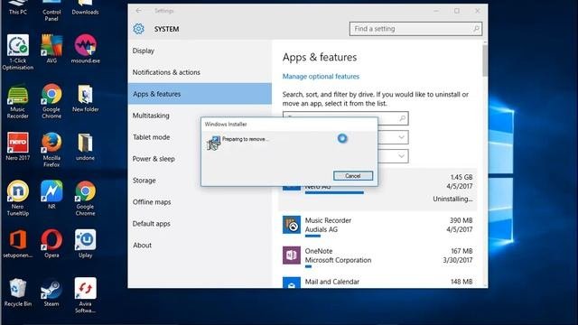The width and height of the screenshot is (578, 325).
Task: Launch Google Chrome icon beside NR
Action: tap(85, 199)
